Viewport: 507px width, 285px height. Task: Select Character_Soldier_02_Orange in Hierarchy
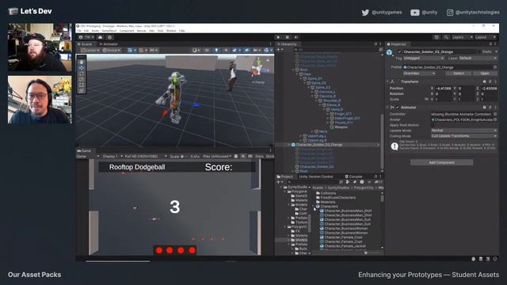pyautogui.click(x=318, y=145)
